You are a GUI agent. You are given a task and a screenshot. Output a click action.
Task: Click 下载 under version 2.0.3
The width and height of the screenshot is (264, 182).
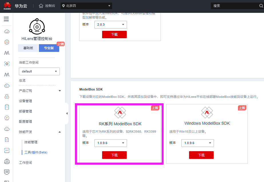tap(114, 35)
